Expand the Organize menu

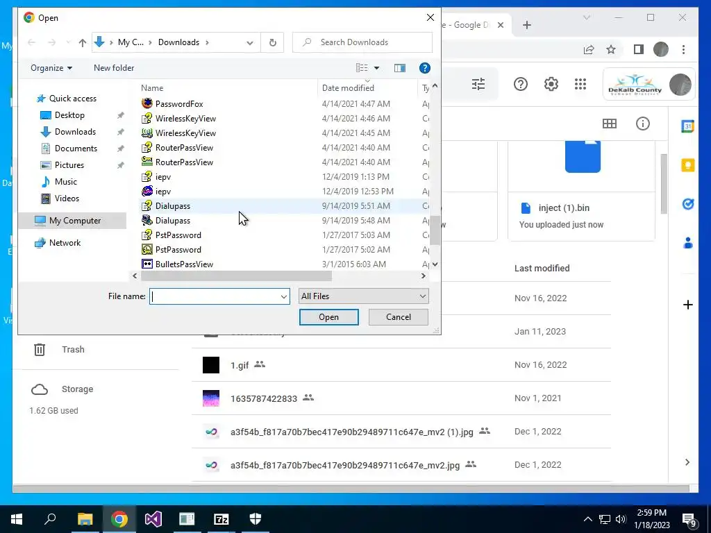[x=51, y=68]
